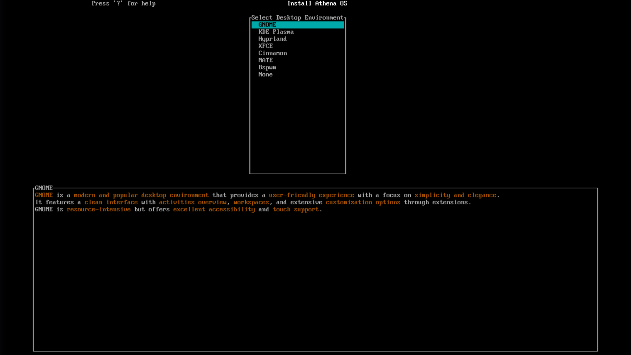Select KDE Plasma desktop environment
Image resolution: width=631 pixels, height=355 pixels.
[x=276, y=32]
